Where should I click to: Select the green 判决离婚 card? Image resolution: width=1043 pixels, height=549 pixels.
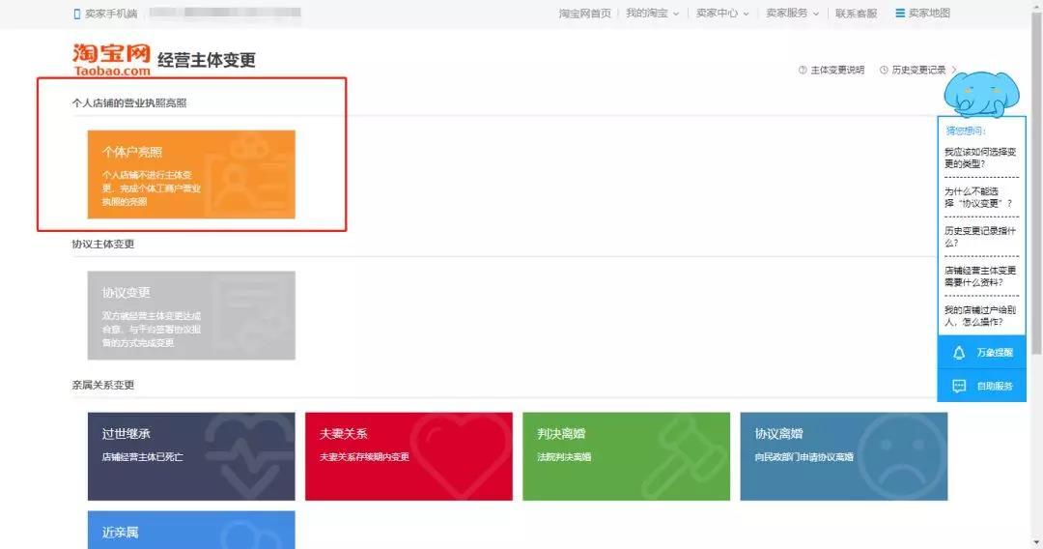pos(627,456)
